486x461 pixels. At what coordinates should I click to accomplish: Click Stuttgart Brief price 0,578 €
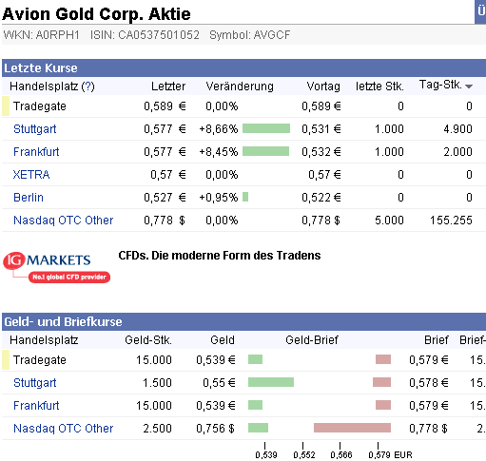(429, 383)
